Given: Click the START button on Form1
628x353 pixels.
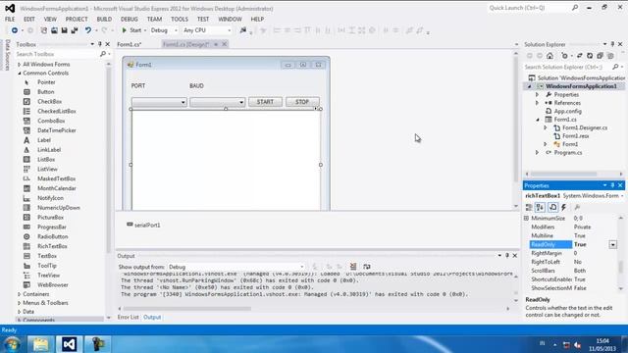Looking at the screenshot, I should (x=265, y=102).
